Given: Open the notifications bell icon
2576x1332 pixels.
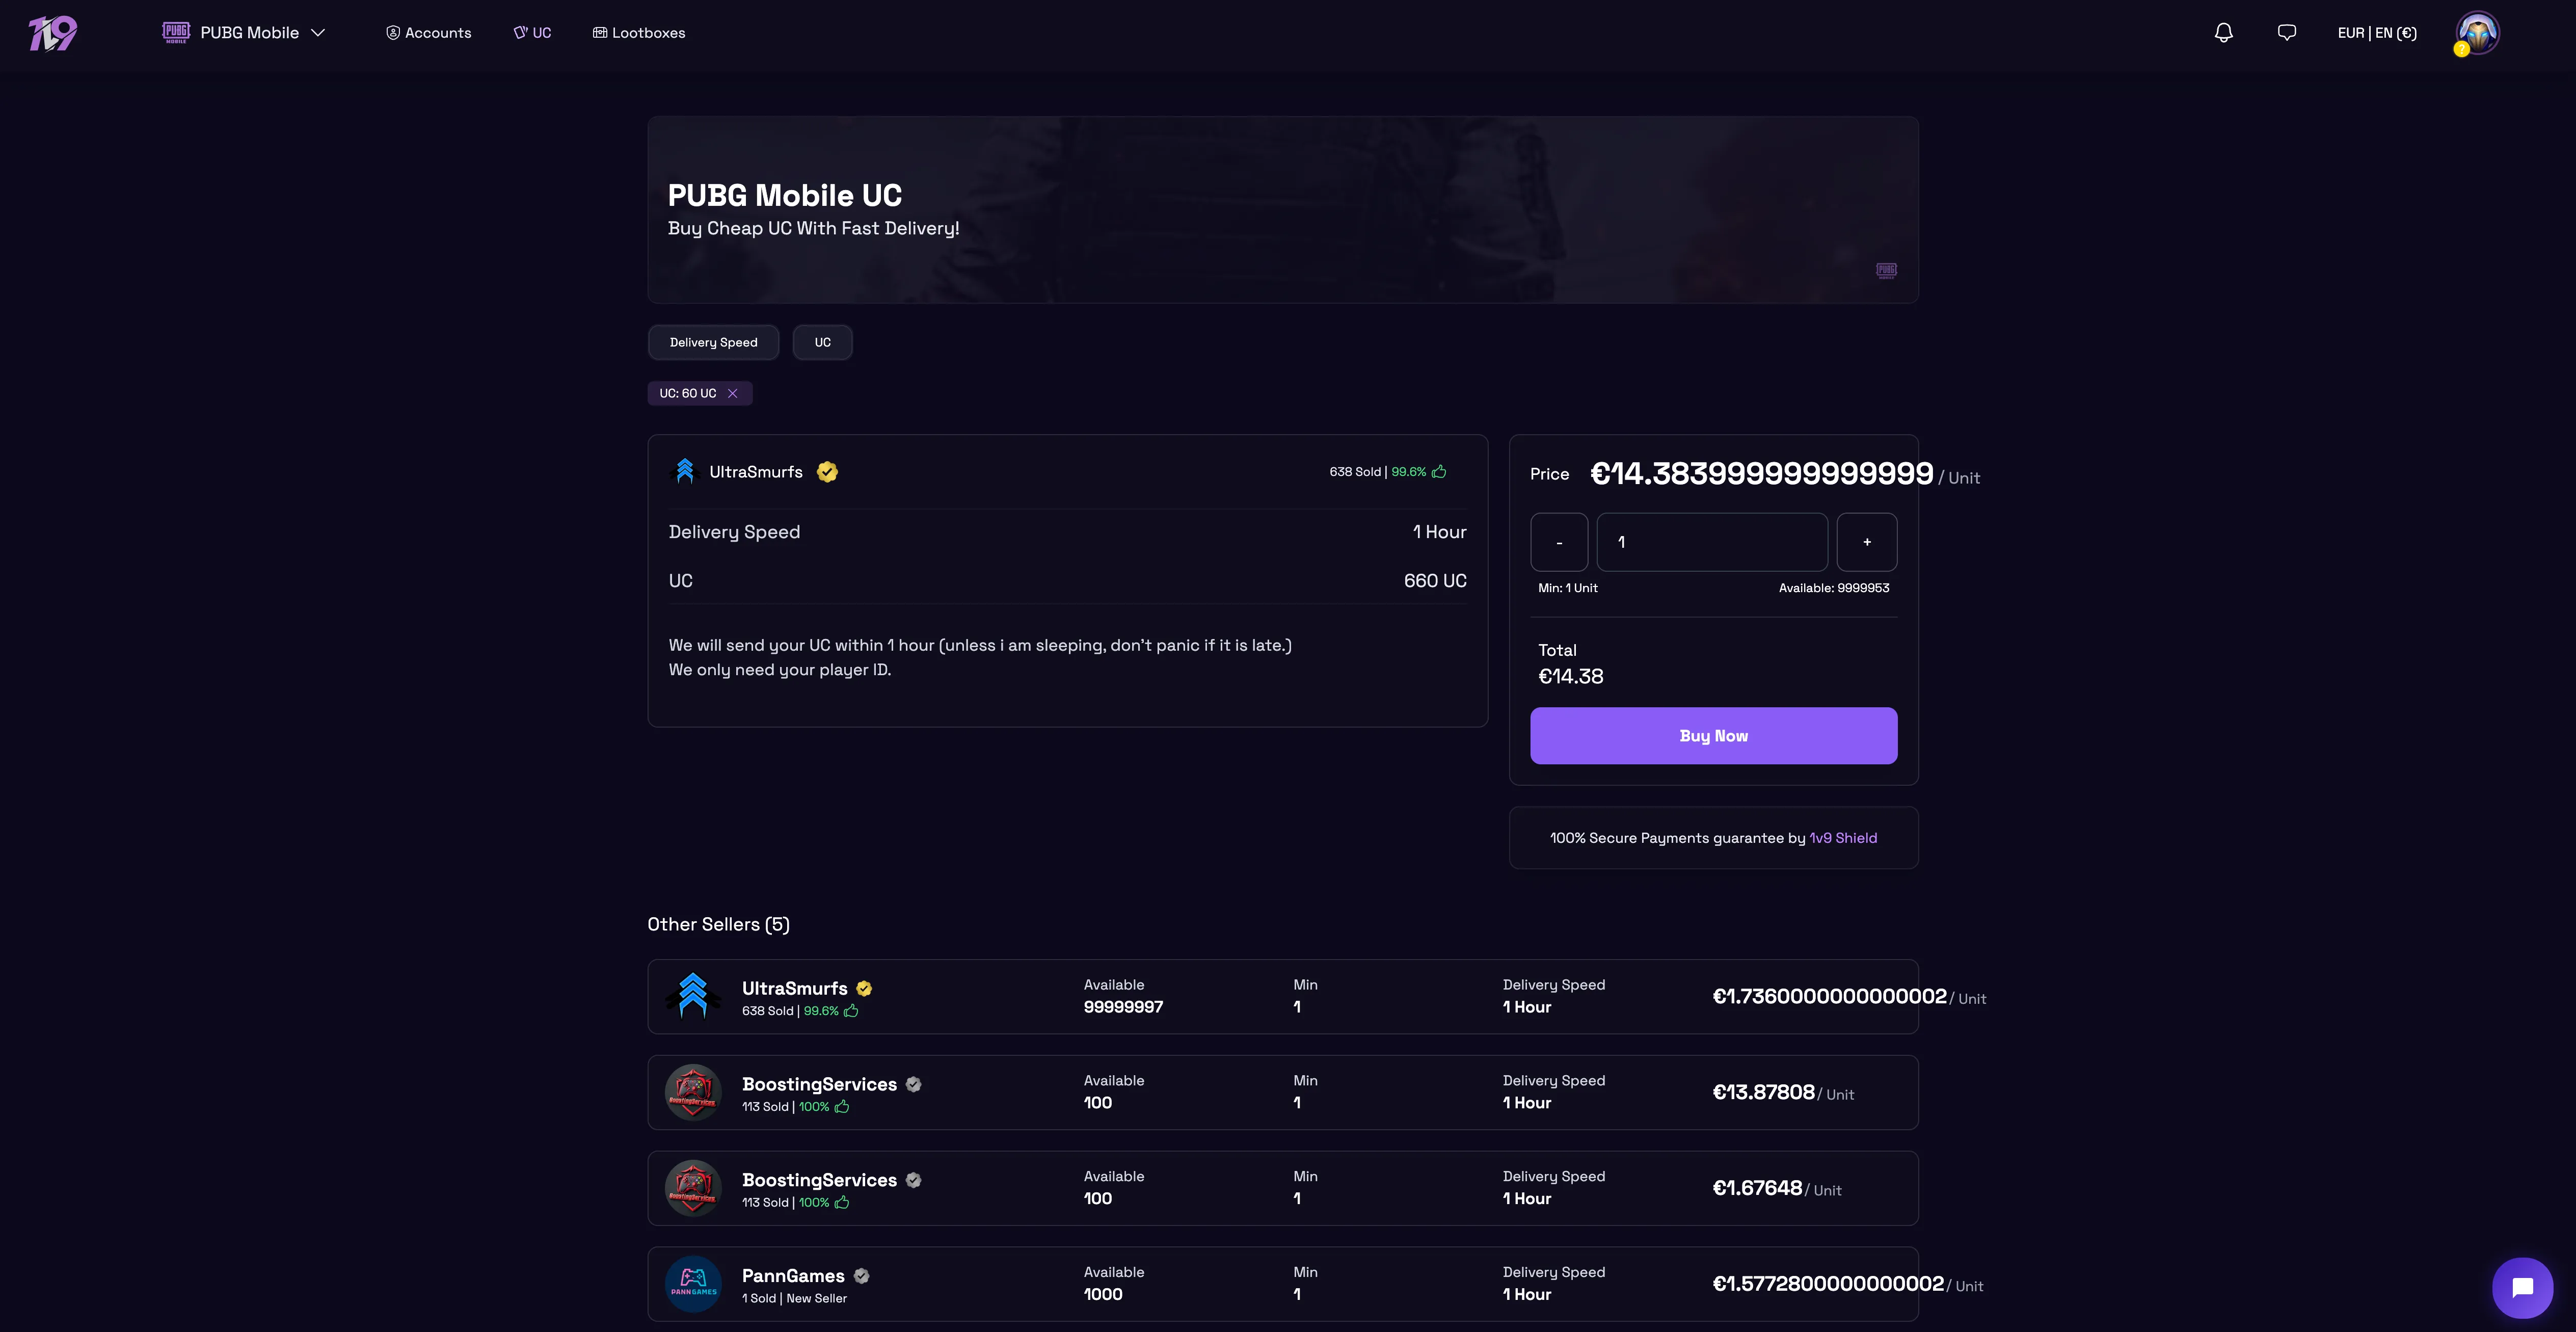Looking at the screenshot, I should 2223,33.
